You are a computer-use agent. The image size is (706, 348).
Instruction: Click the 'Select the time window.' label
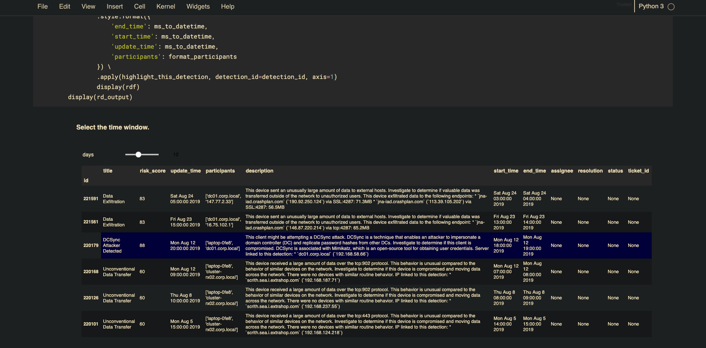(113, 127)
